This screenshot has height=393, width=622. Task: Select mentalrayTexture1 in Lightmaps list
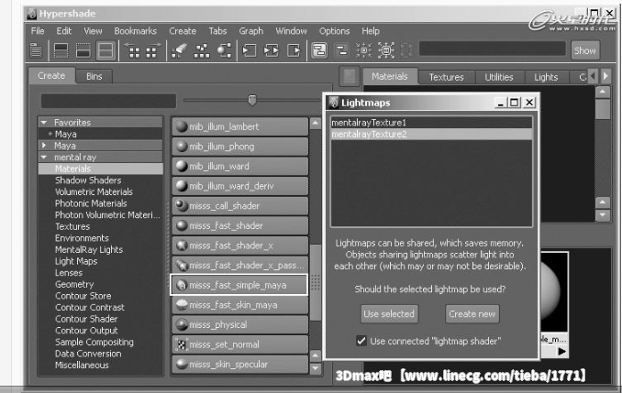pos(431,123)
